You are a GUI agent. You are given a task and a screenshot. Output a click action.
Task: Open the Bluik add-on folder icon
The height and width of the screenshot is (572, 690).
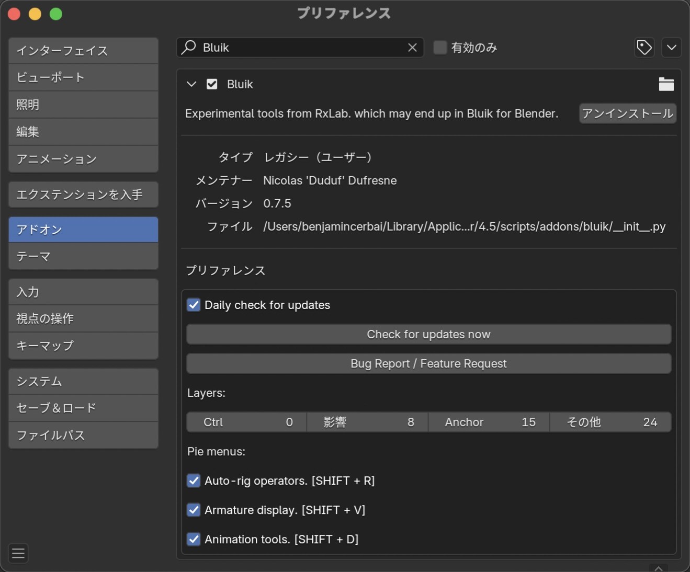coord(666,84)
